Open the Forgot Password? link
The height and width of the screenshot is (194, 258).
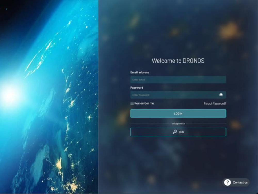click(x=215, y=103)
